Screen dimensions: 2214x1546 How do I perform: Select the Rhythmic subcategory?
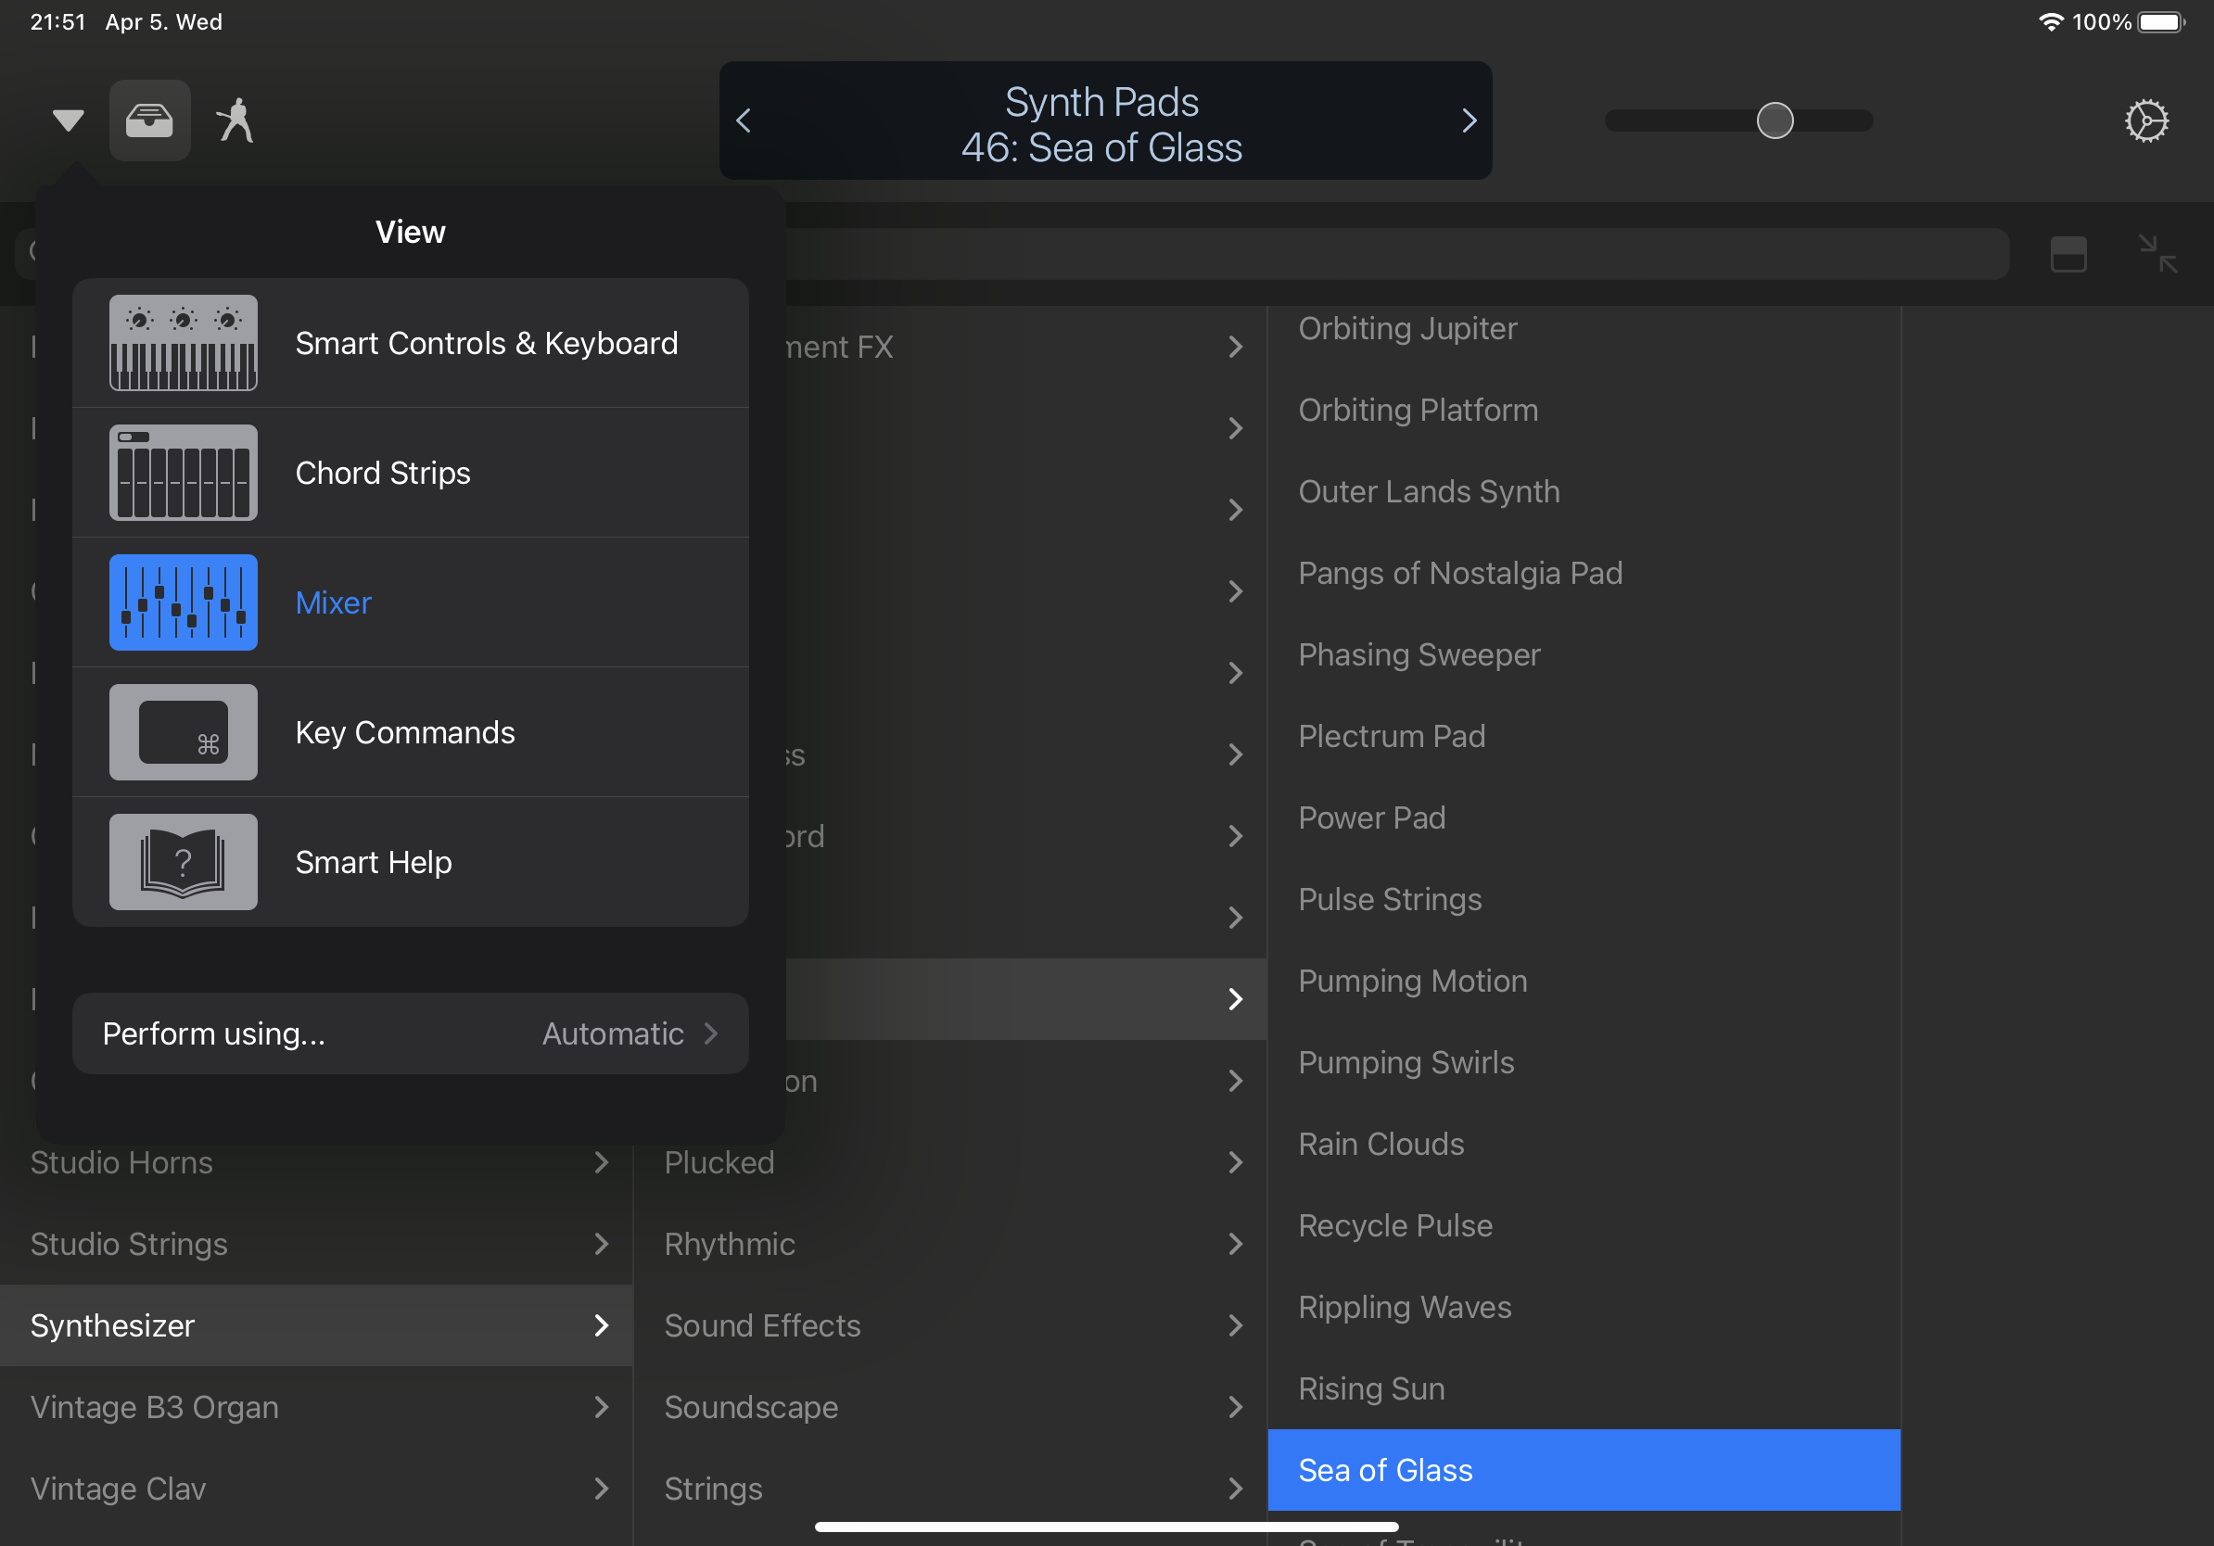tap(949, 1245)
